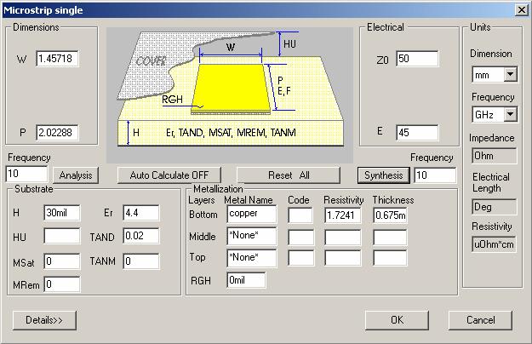Click the substrate H input field

tap(62, 213)
